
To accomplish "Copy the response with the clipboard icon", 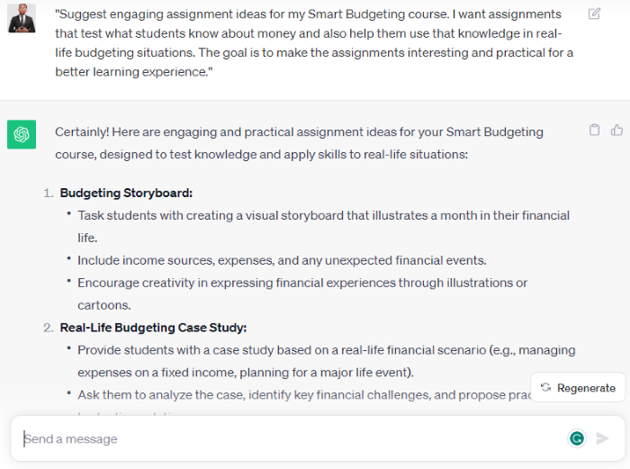I will [594, 130].
